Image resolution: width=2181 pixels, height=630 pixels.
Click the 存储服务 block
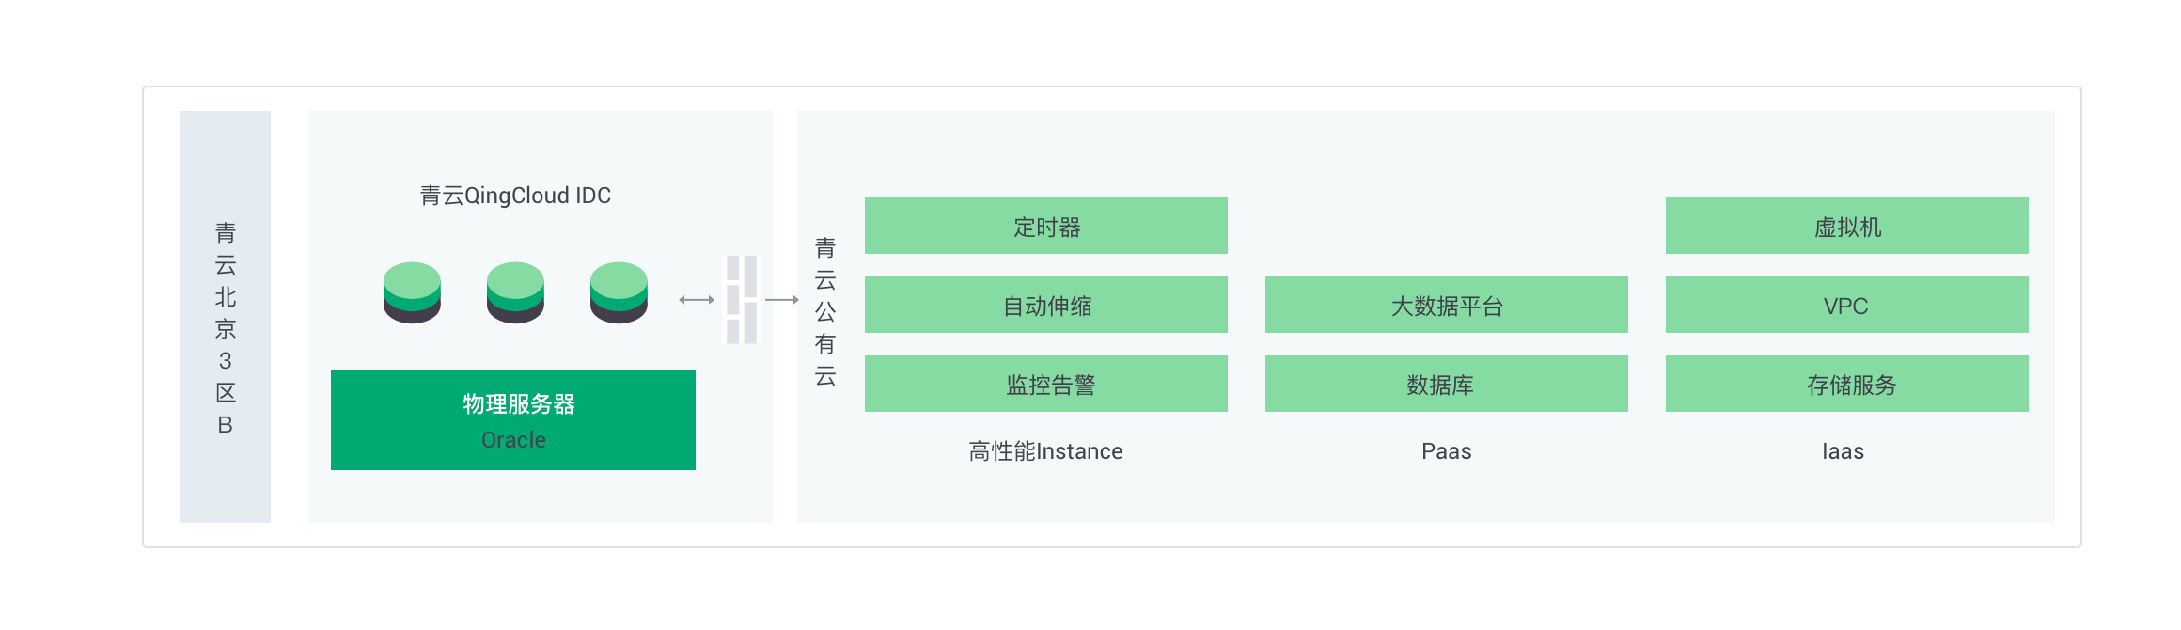1846,384
